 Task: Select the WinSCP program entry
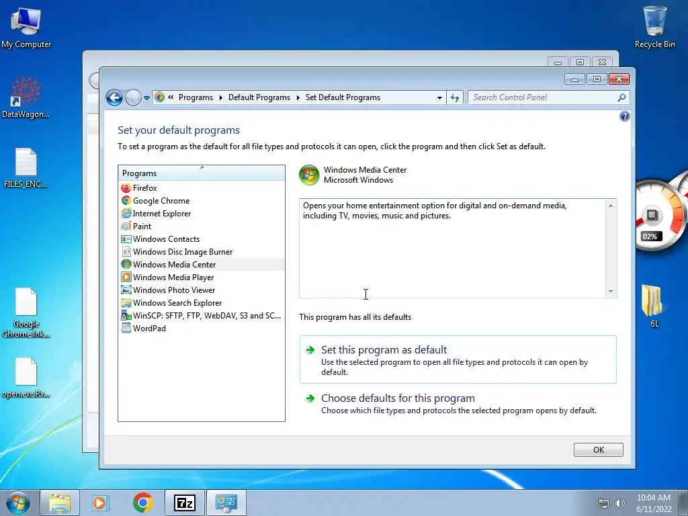[x=202, y=315]
